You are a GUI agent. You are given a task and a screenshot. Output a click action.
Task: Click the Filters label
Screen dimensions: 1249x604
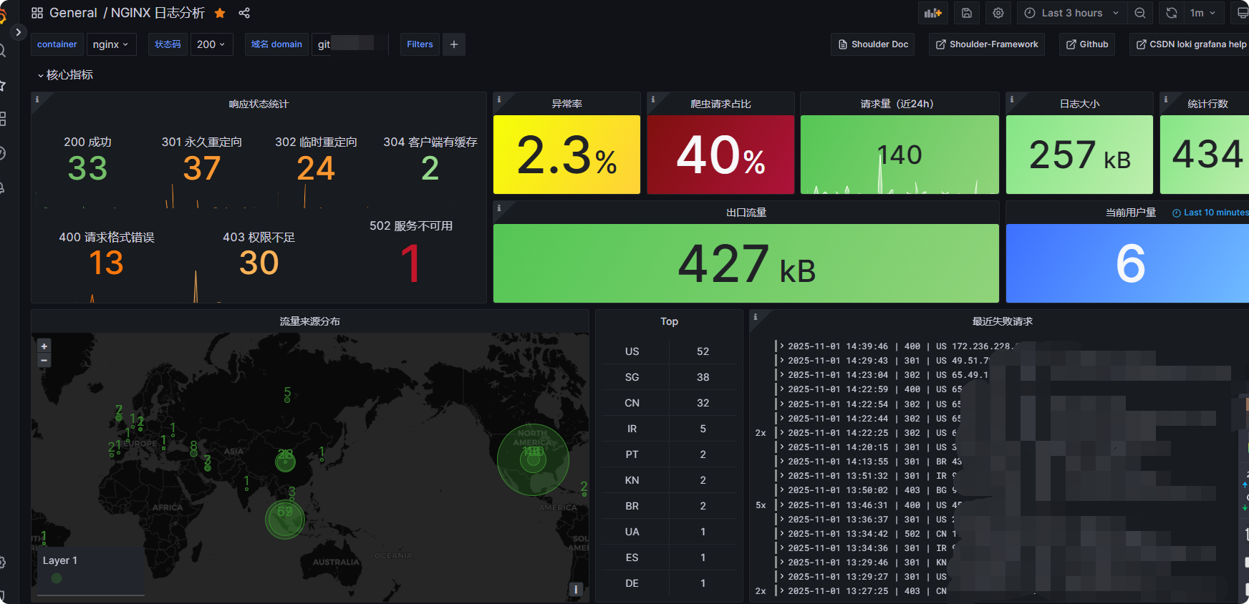click(x=420, y=44)
